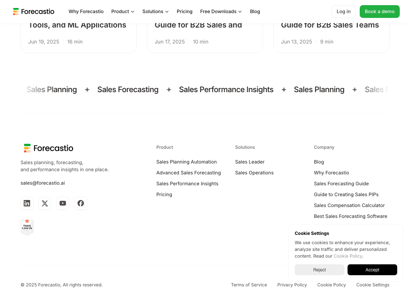This screenshot has height=288, width=410.
Task: Open Advanced Sales Forecasting footer link
Action: [189, 173]
